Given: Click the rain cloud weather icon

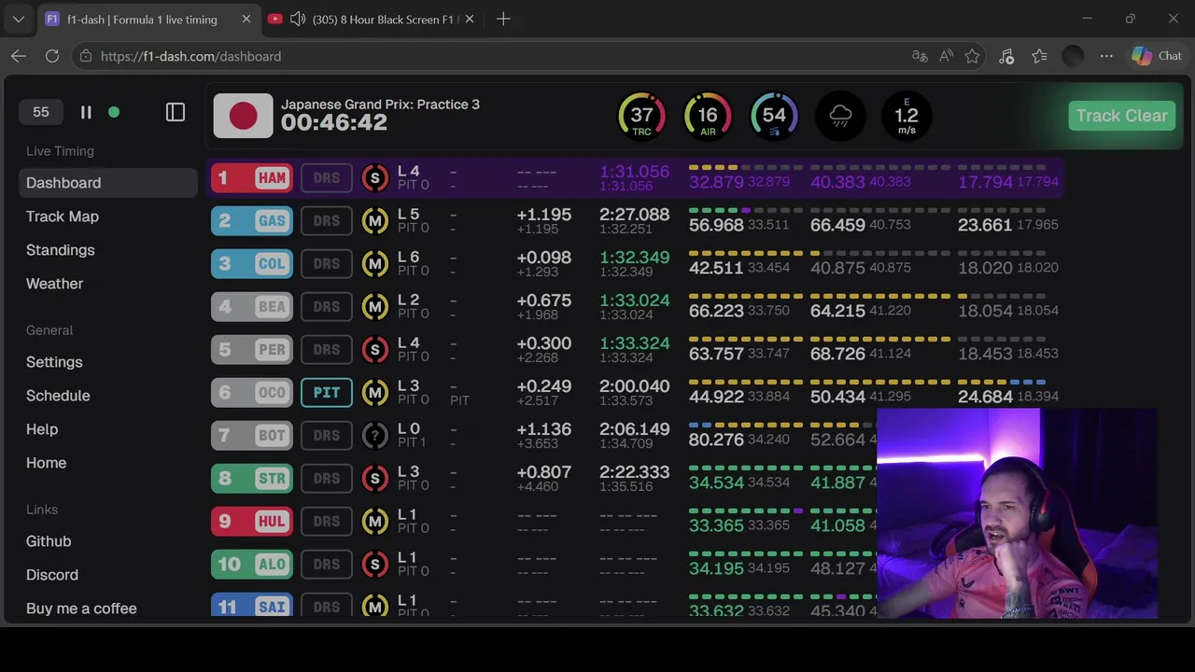Looking at the screenshot, I should 840,116.
